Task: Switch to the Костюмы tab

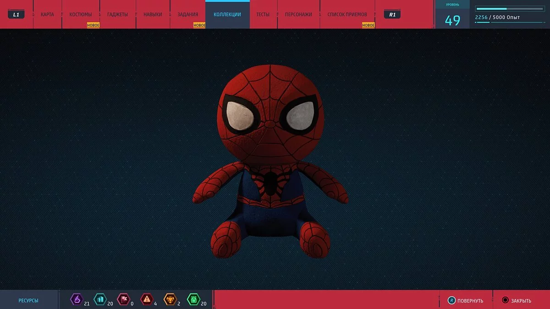Action: coord(81,15)
